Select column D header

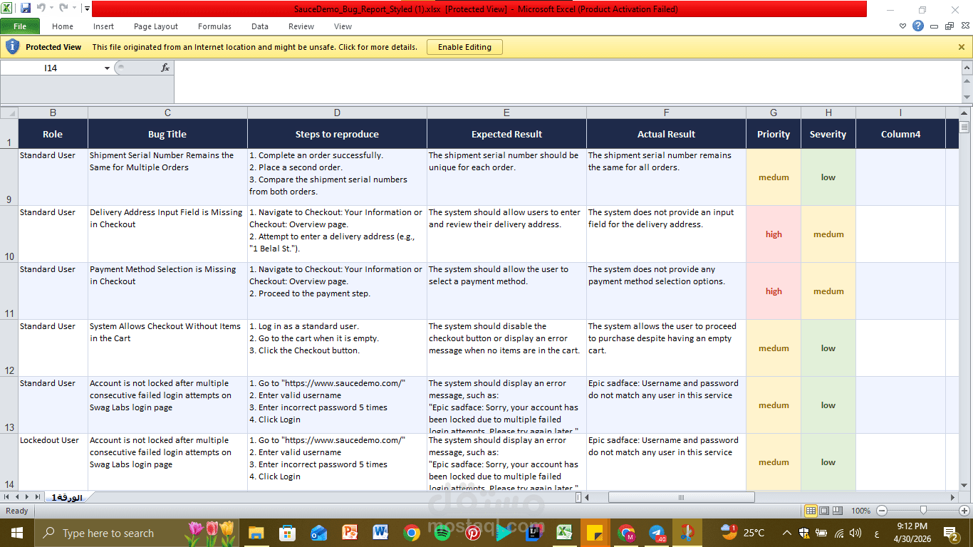(337, 113)
